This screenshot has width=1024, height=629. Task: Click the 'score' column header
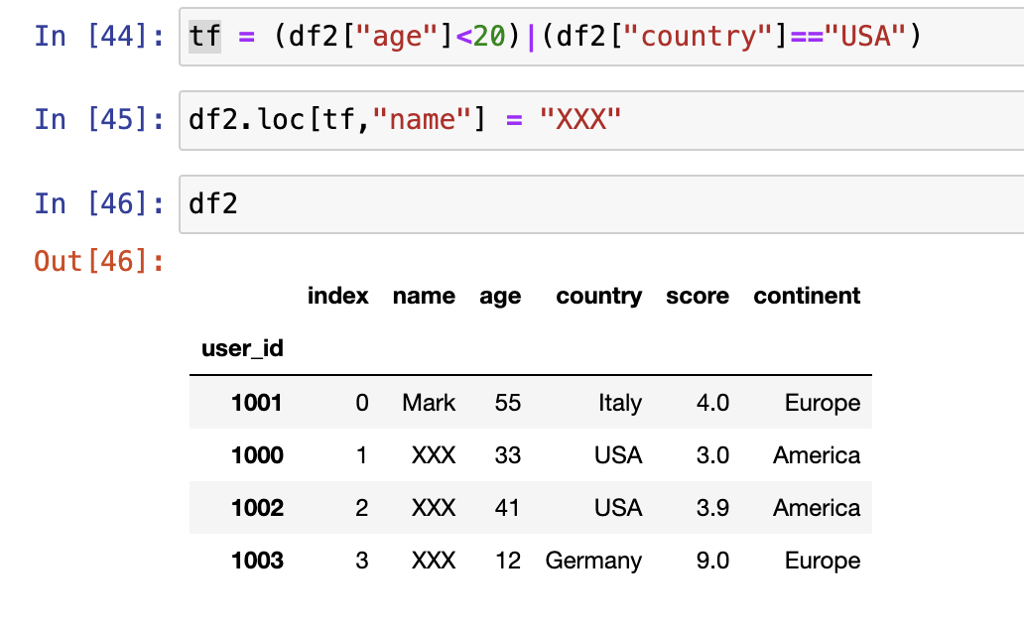click(698, 298)
